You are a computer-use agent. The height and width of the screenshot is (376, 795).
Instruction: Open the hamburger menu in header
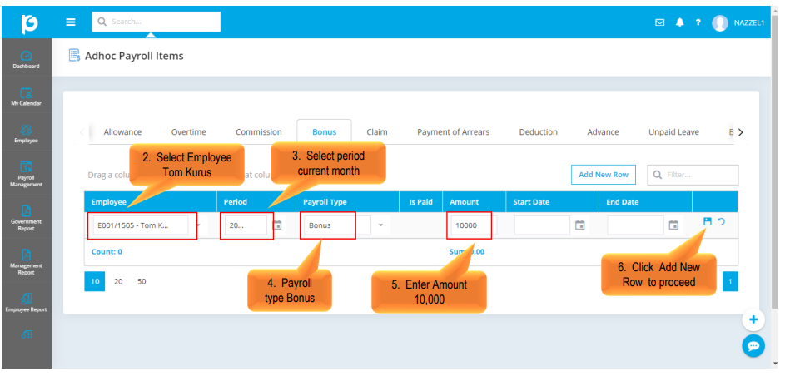tap(71, 22)
